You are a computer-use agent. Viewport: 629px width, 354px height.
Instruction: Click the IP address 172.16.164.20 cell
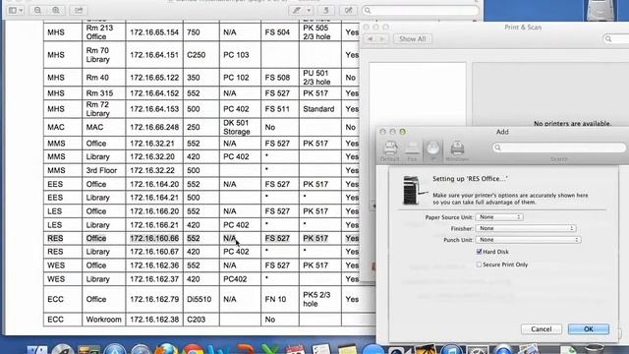pyautogui.click(x=154, y=184)
